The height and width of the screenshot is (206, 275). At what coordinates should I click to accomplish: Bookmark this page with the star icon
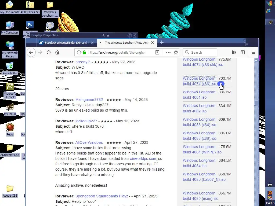tap(176, 52)
